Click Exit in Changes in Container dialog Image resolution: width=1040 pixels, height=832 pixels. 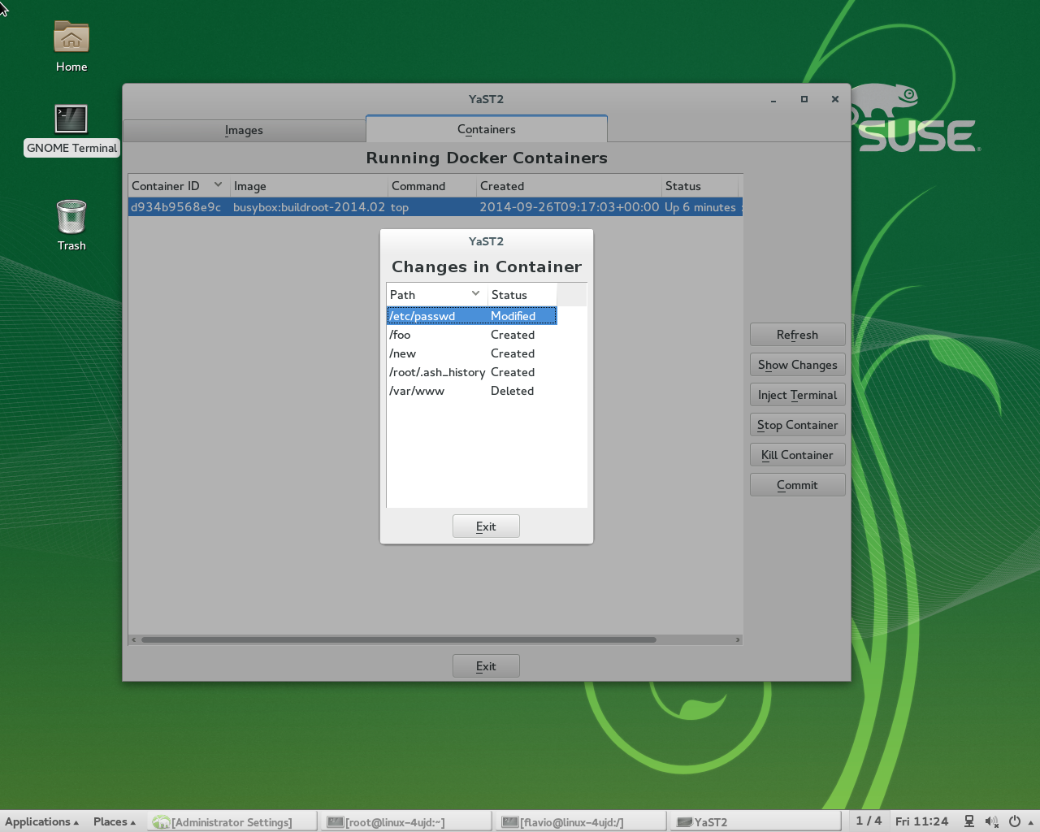pos(486,526)
